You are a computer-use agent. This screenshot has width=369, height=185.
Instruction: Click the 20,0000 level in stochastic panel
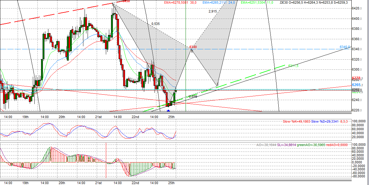[x=358, y=137]
